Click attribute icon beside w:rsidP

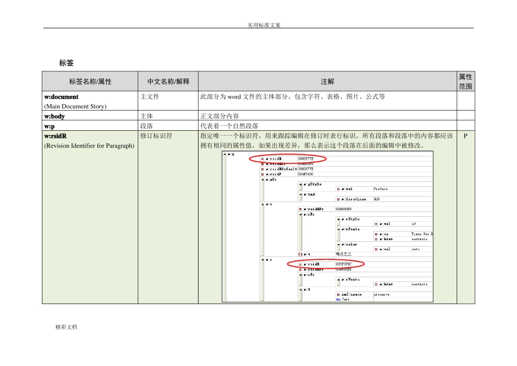tap(263, 174)
